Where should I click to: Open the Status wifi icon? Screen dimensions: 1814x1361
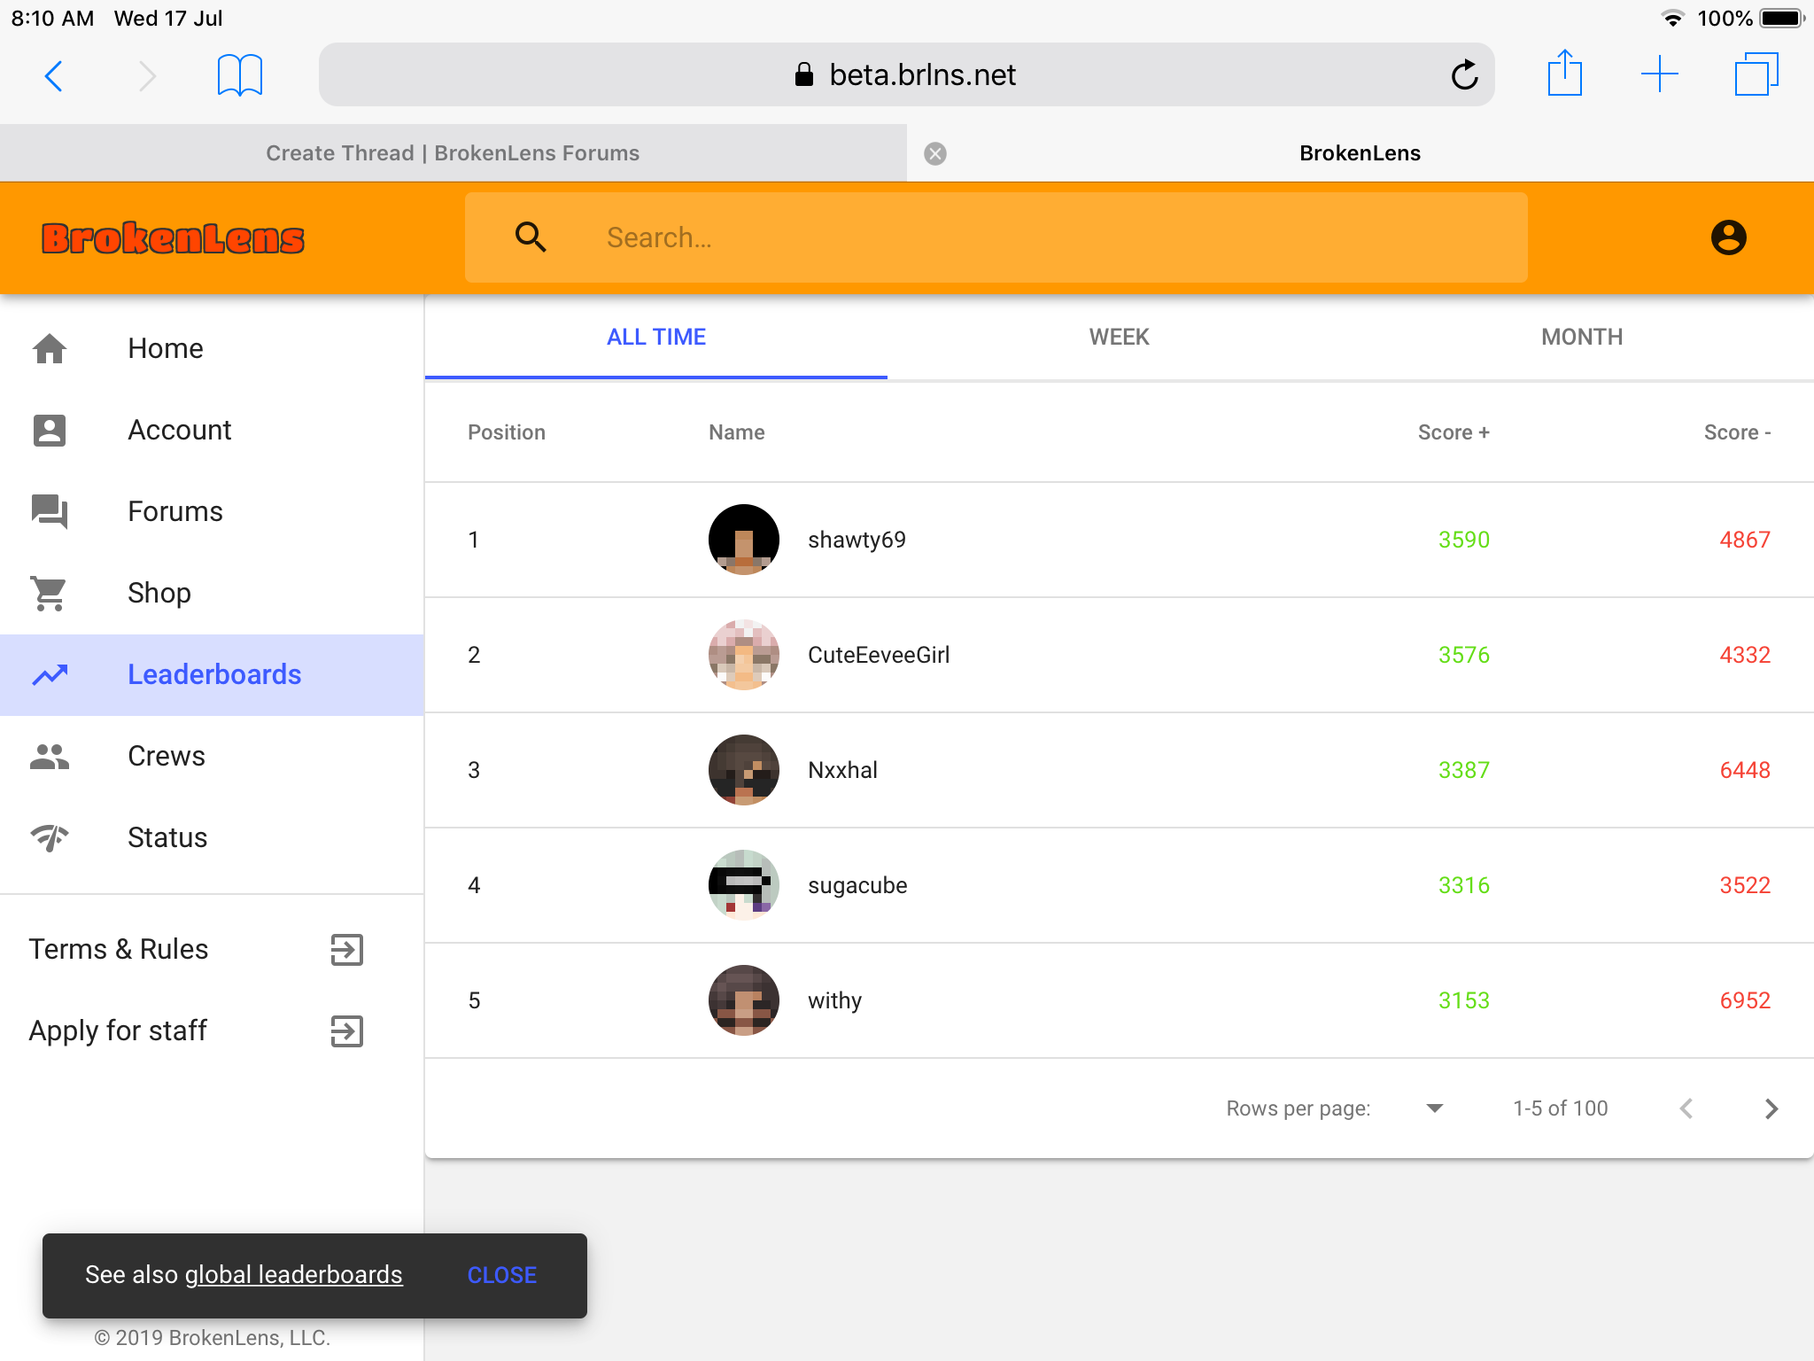(x=50, y=837)
